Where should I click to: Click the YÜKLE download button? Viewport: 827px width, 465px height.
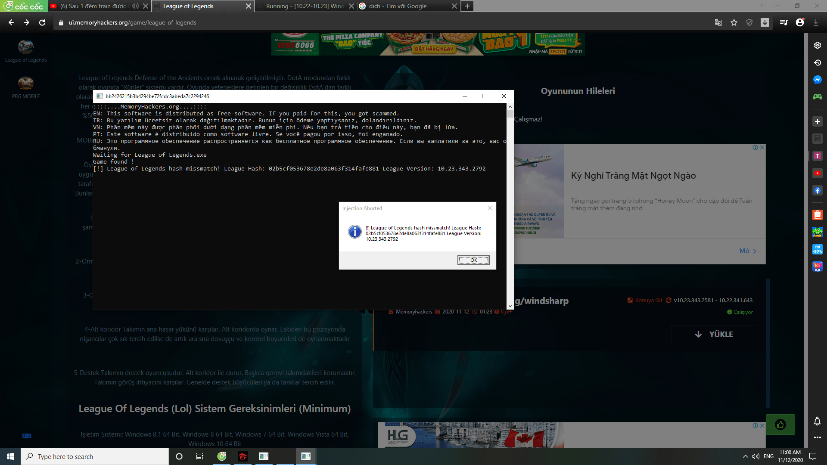coord(714,334)
